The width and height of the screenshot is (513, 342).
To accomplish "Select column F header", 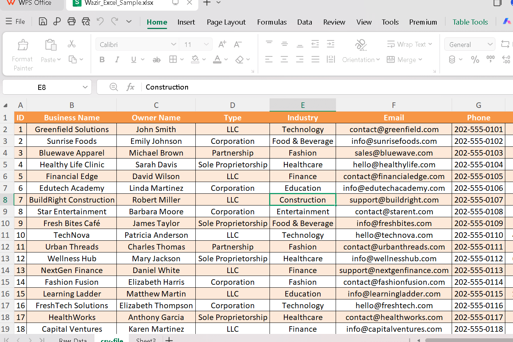I will coord(394,105).
